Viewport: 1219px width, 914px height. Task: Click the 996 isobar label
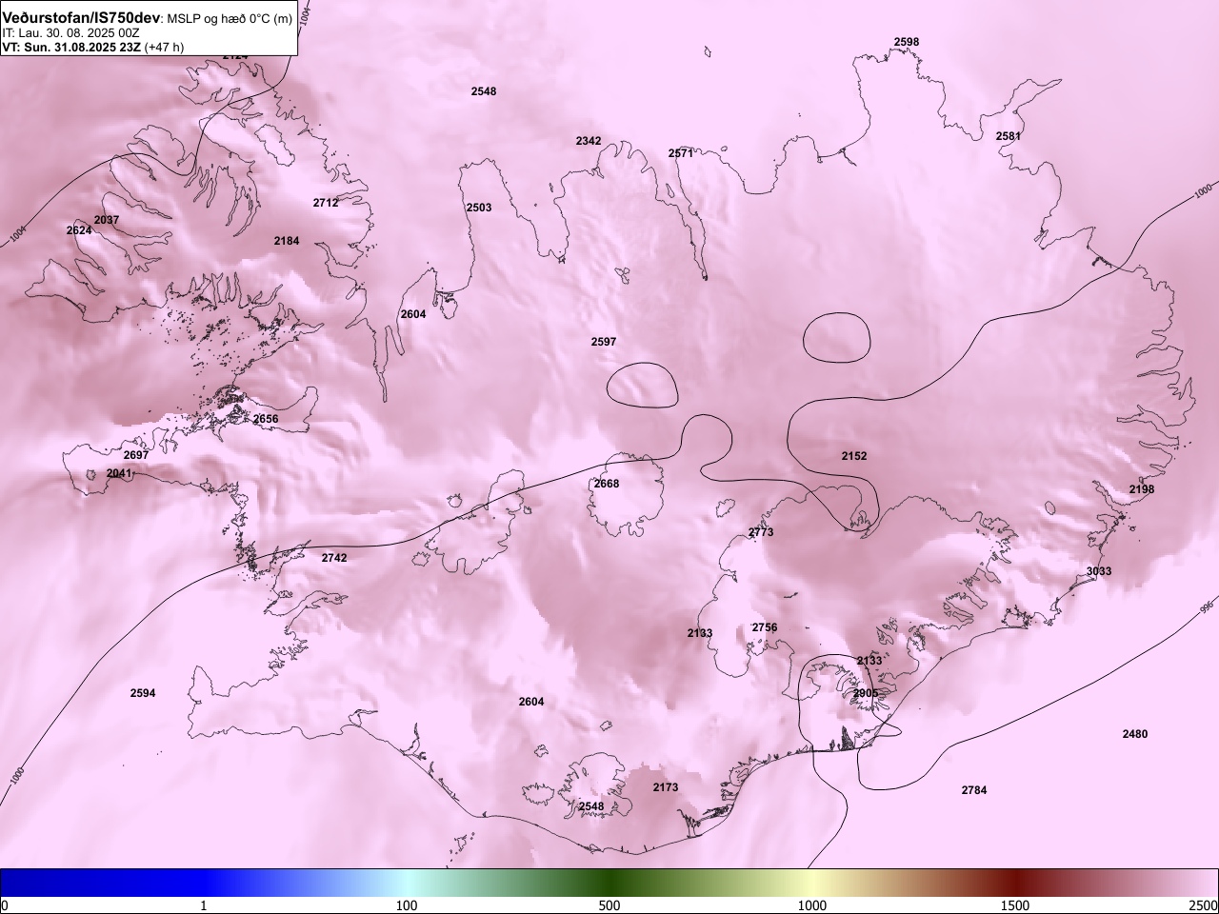click(x=1207, y=606)
